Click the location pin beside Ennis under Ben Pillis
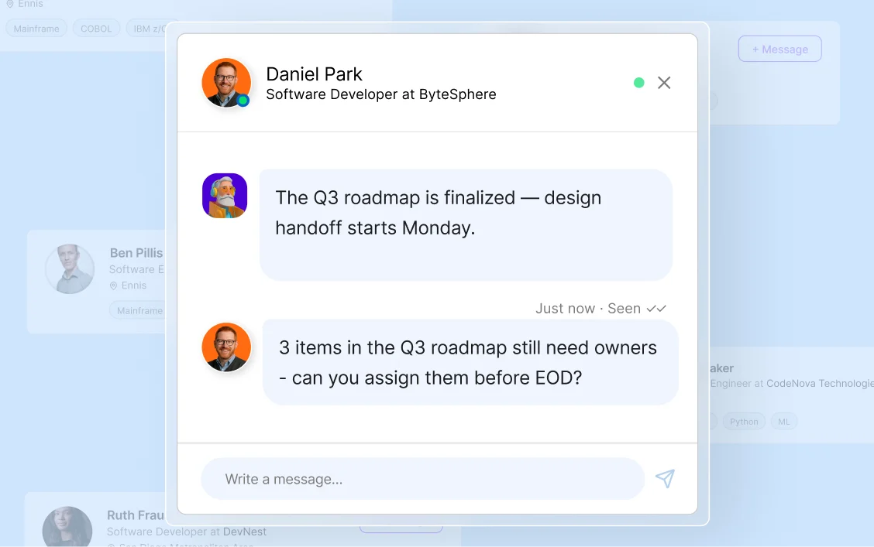This screenshot has height=547, width=874. tap(113, 285)
